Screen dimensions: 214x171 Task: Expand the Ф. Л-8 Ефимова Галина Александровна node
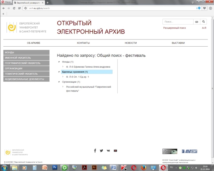pyautogui.click(x=63, y=67)
